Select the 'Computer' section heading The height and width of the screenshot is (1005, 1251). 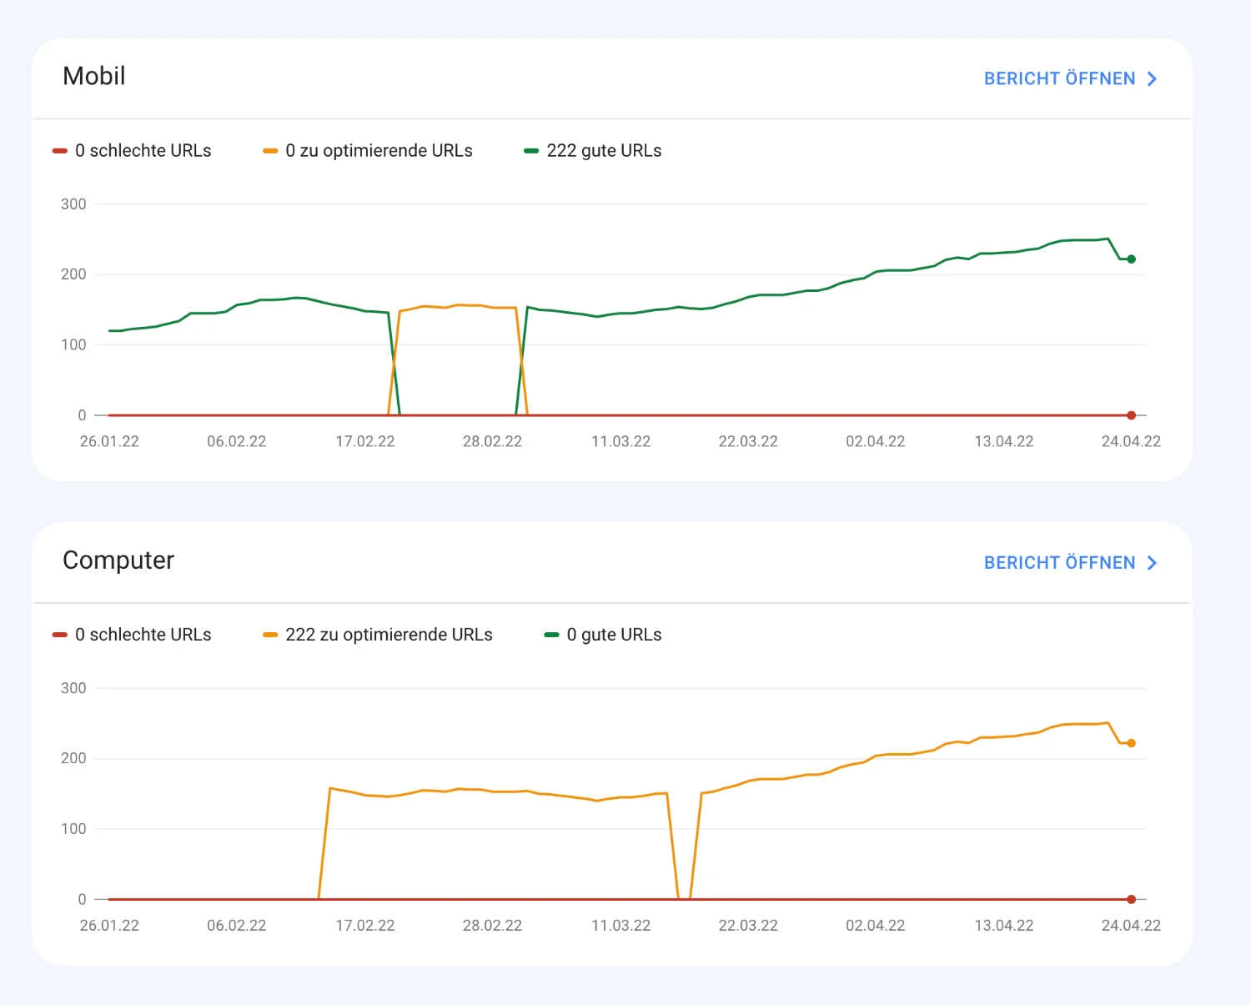pyautogui.click(x=118, y=560)
